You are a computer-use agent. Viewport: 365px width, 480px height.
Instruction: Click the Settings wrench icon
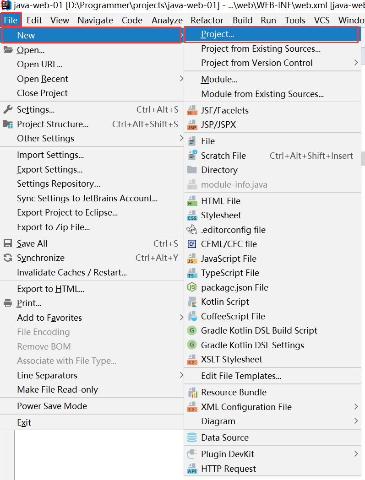click(x=8, y=109)
